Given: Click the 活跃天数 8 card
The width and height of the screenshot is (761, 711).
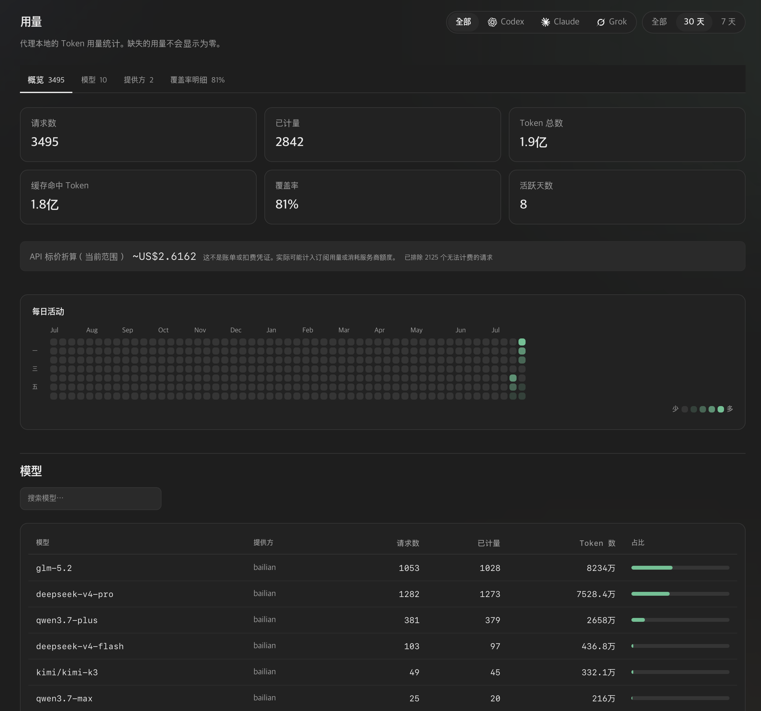Looking at the screenshot, I should click(x=627, y=197).
